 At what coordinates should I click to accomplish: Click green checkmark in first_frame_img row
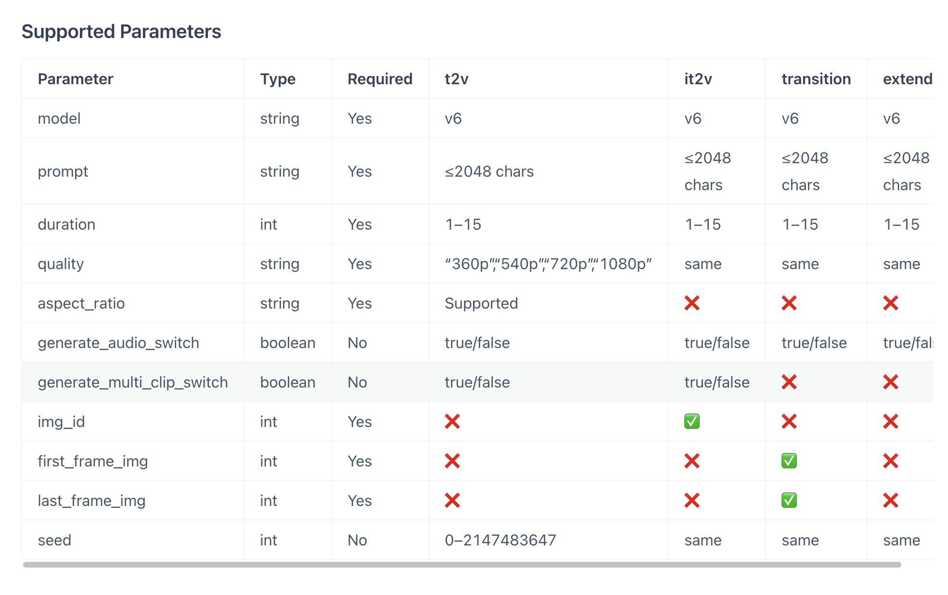point(789,461)
